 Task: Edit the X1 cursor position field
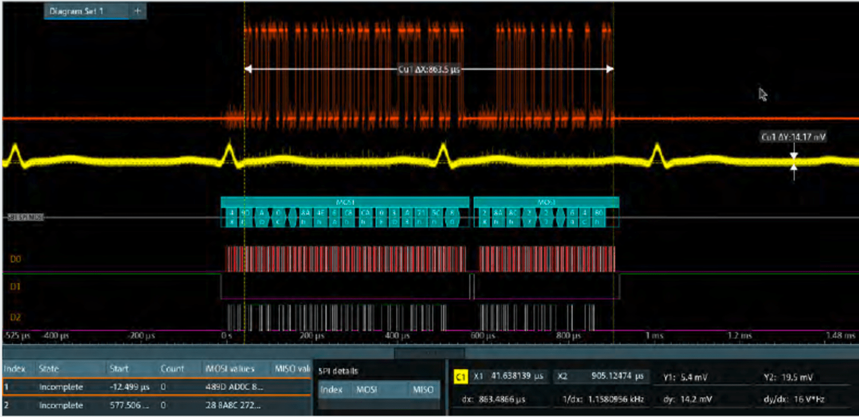509,376
